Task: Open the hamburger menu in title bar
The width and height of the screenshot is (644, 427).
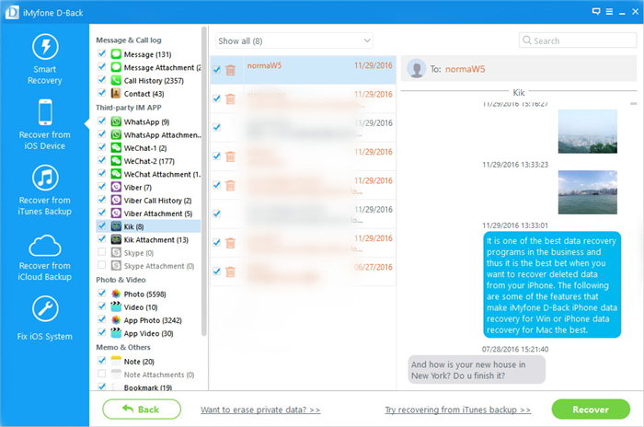Action: (609, 12)
